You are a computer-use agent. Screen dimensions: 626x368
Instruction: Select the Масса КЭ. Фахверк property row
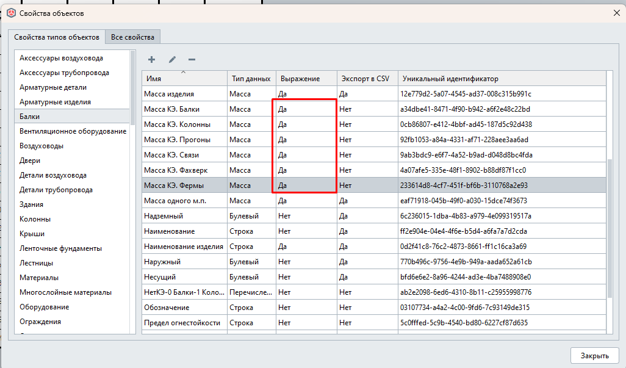[x=373, y=170]
